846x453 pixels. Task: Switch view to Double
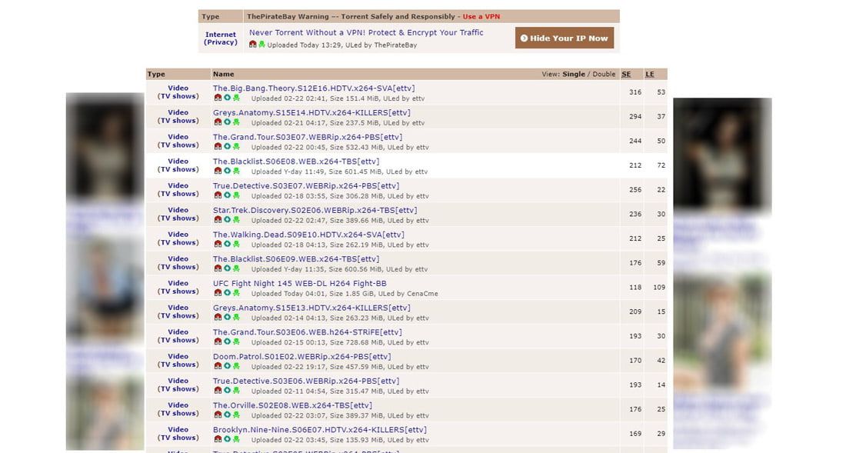point(604,74)
